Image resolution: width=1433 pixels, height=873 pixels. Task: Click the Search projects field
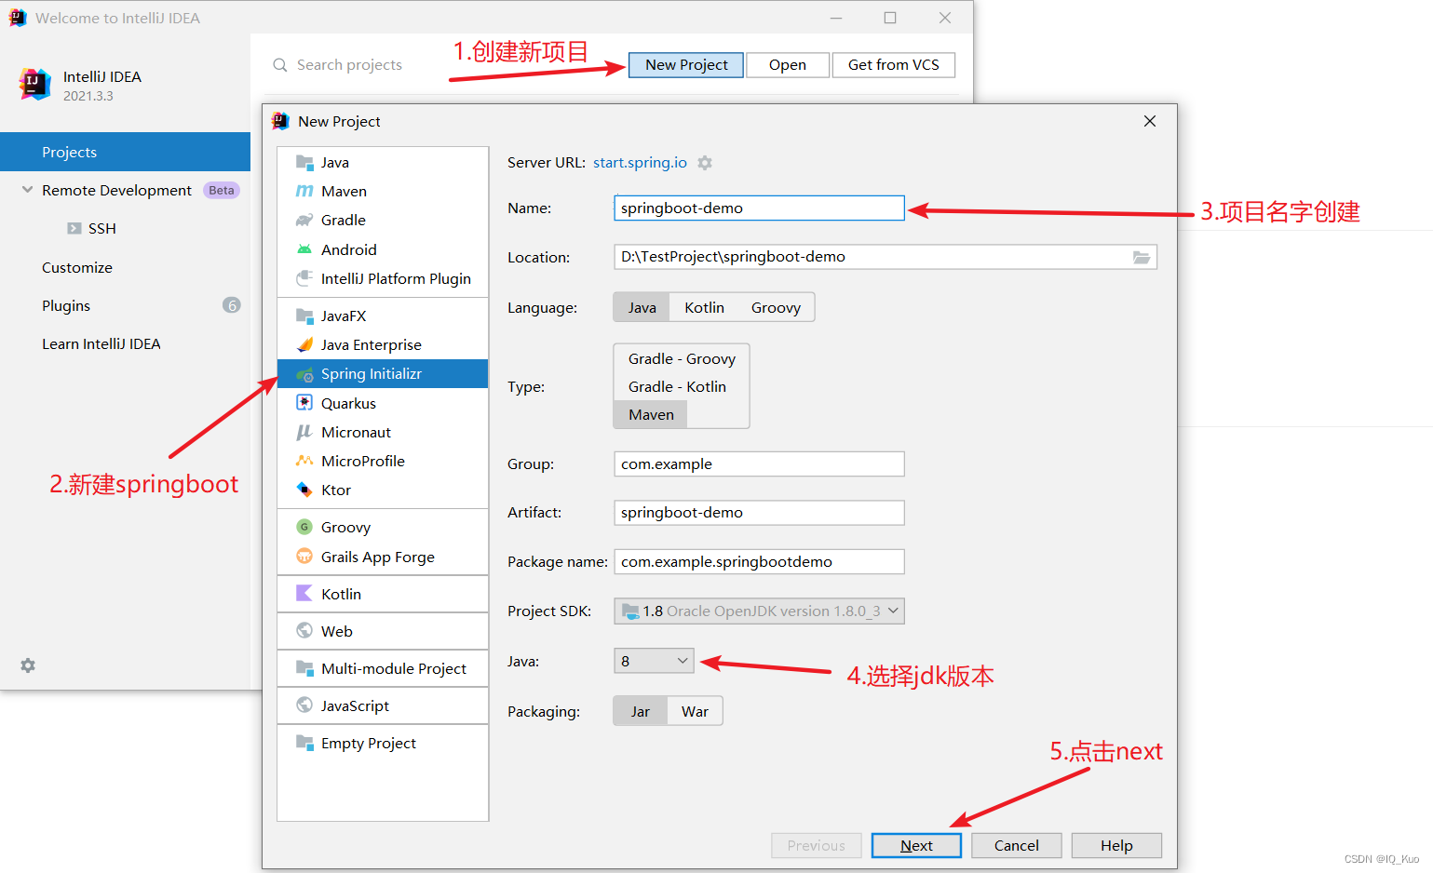(349, 65)
